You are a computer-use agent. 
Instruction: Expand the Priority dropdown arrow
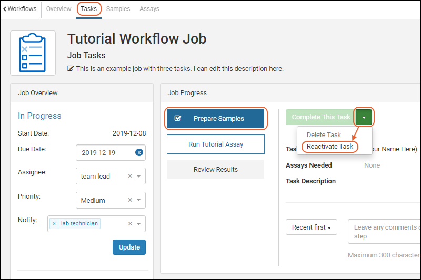tap(139, 201)
